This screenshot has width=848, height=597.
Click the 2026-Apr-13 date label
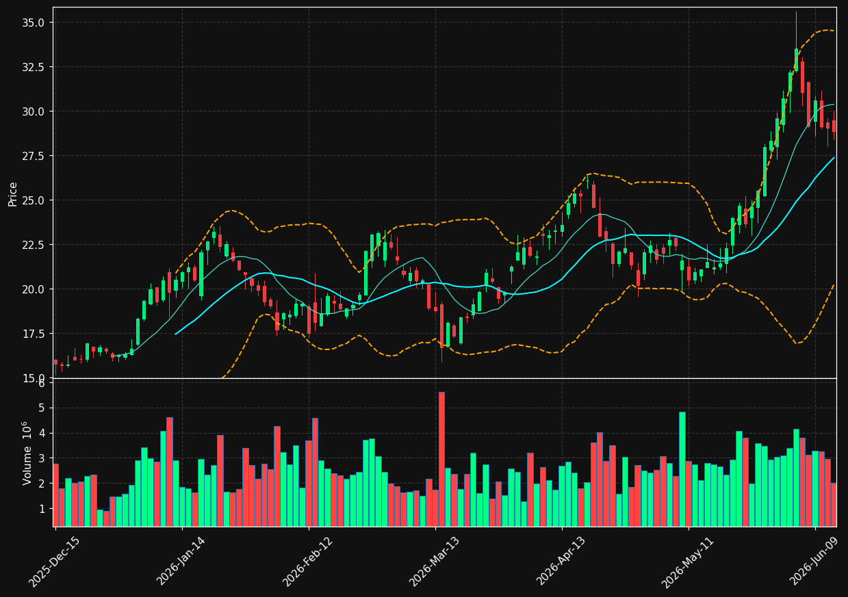pos(561,561)
